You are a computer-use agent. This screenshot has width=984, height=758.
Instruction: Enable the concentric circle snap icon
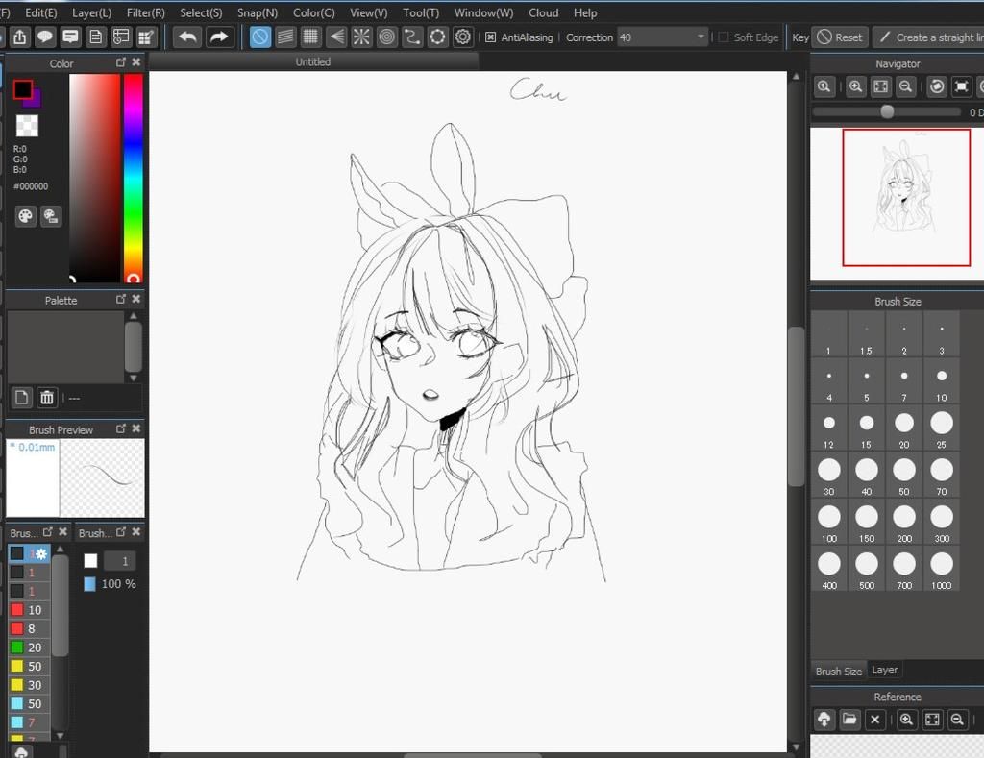(x=386, y=37)
